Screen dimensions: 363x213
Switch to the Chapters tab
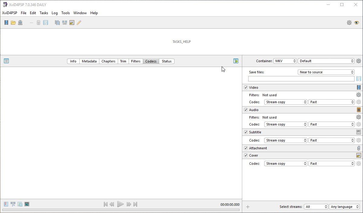(108, 61)
